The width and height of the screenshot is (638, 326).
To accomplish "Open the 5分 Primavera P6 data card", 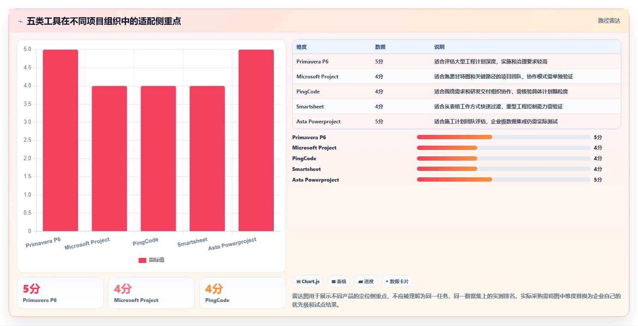I will coord(60,293).
